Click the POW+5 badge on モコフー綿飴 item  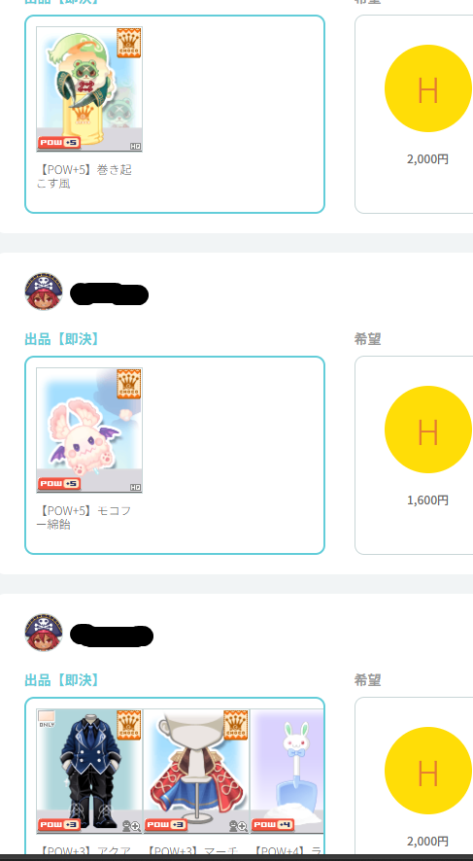(x=59, y=484)
